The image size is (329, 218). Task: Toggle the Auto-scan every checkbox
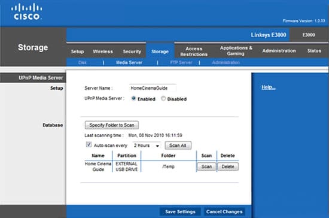89,144
